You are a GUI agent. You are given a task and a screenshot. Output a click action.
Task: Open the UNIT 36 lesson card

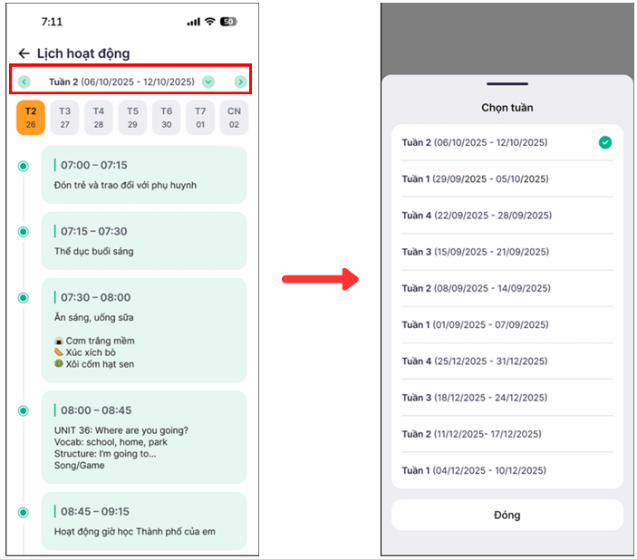point(144,437)
